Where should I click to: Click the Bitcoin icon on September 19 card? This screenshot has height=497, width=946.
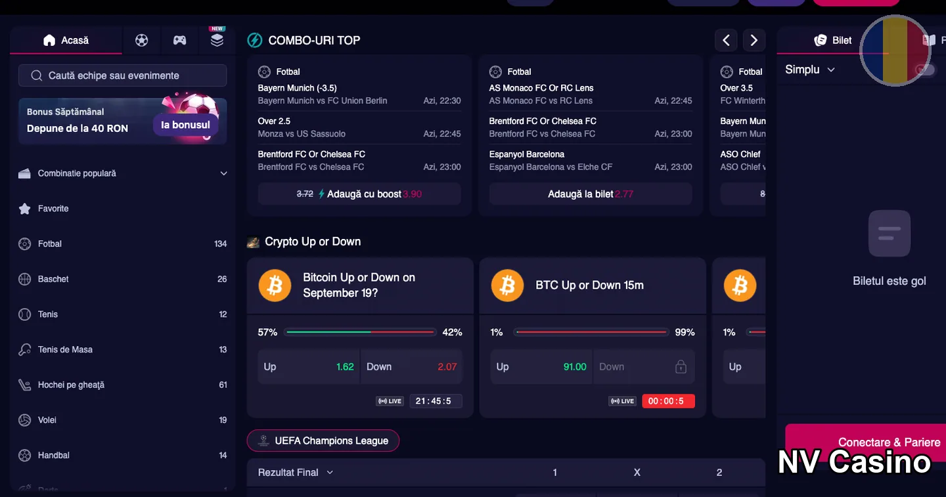275,286
